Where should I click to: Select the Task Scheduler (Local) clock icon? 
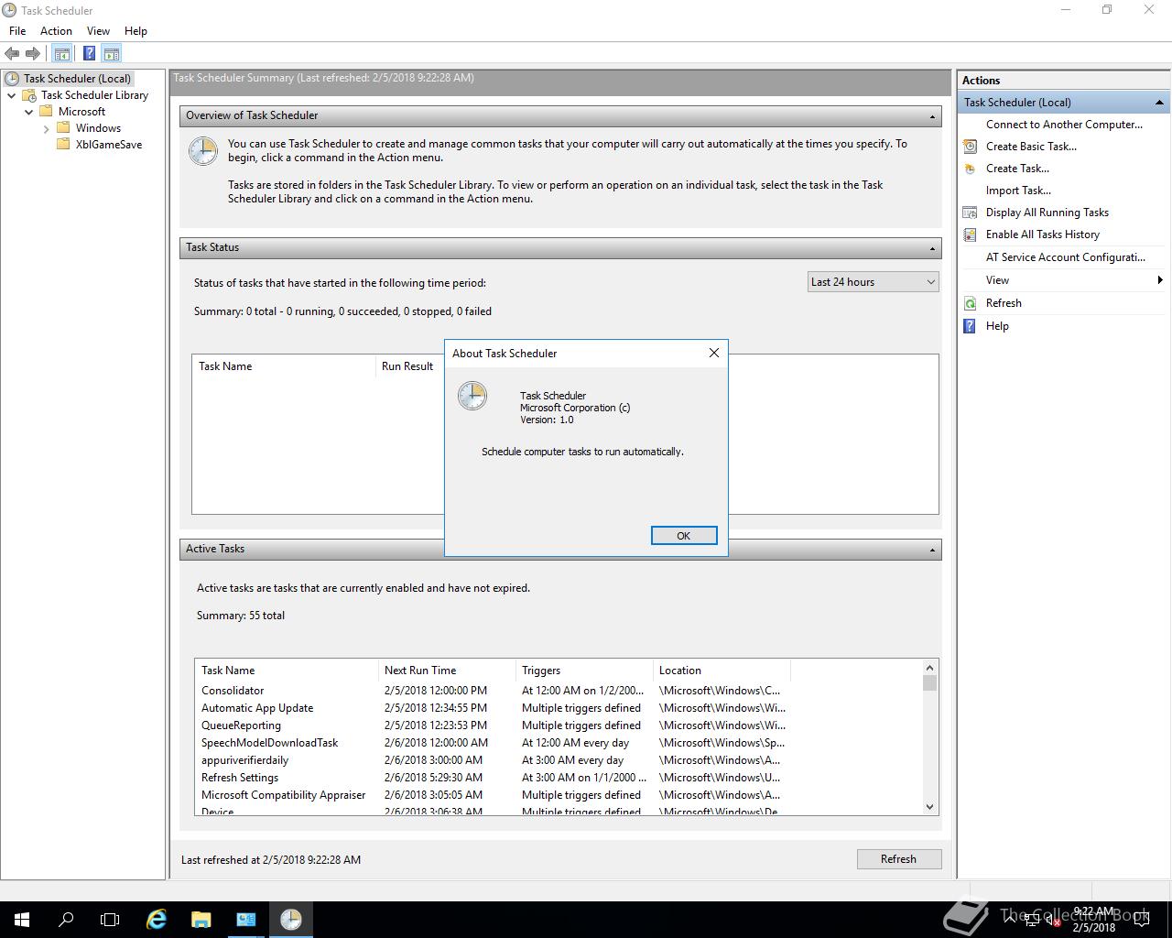12,79
